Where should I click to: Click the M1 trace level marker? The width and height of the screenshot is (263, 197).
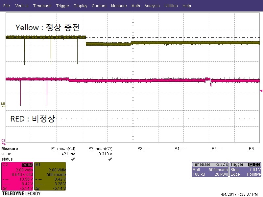tap(3, 104)
